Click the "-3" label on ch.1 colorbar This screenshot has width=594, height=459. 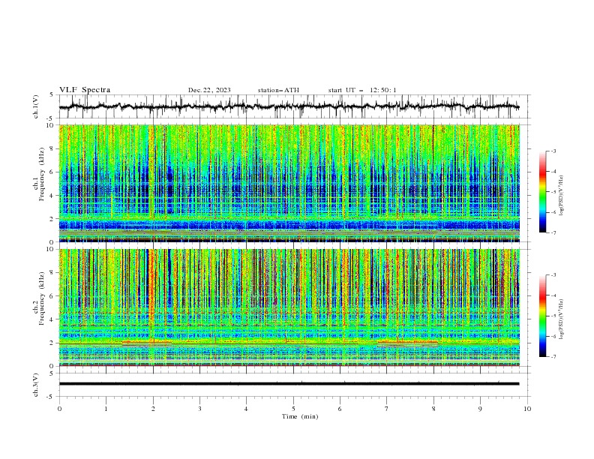tap(553, 151)
